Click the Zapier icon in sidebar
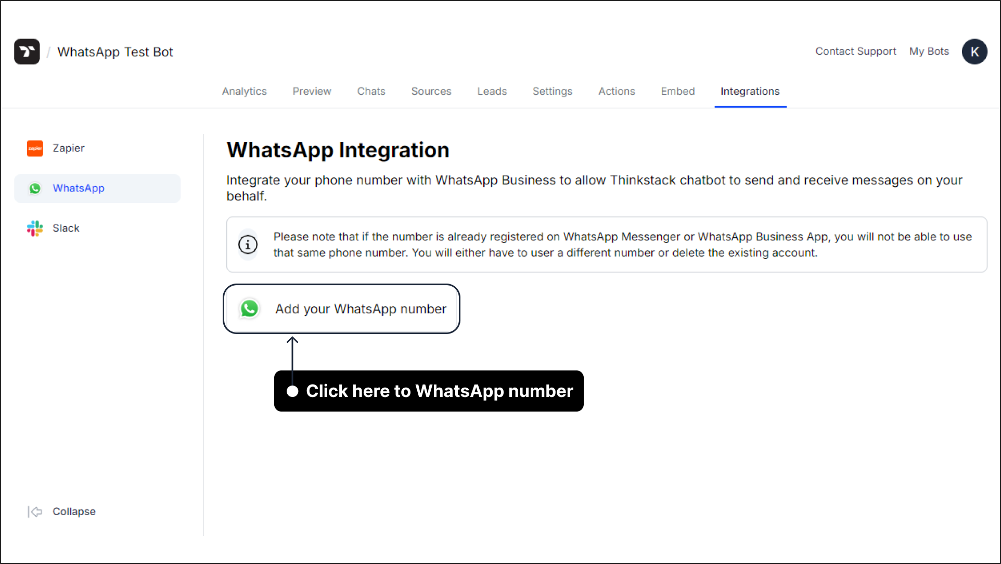Viewport: 1001px width, 564px height. [x=35, y=147]
